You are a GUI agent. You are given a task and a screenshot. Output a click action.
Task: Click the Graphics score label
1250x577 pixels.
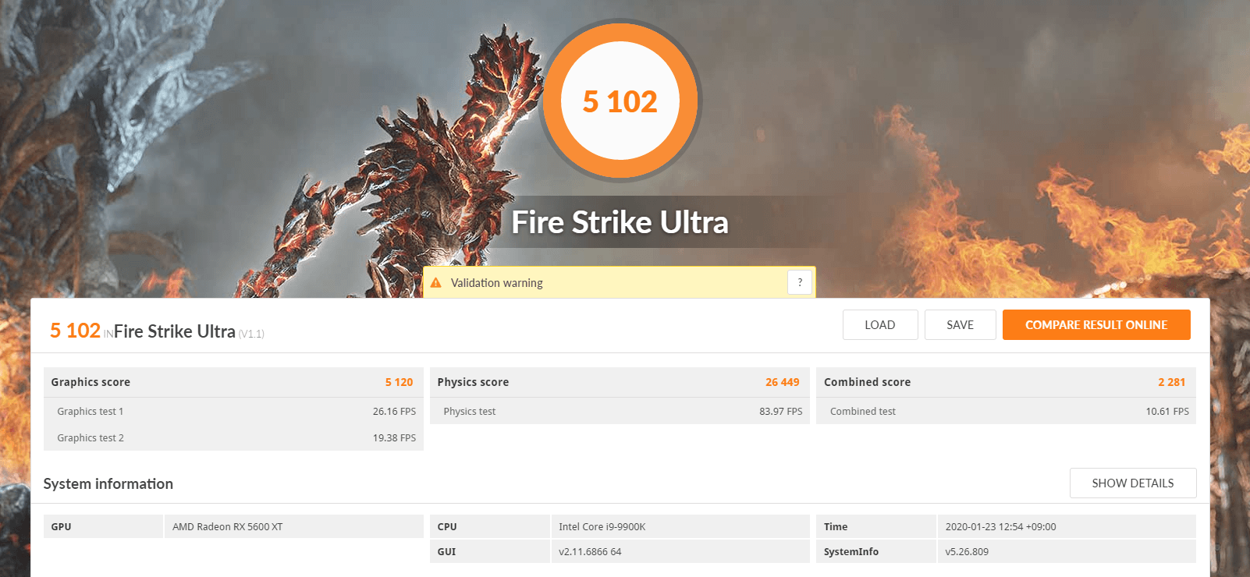coord(91,382)
